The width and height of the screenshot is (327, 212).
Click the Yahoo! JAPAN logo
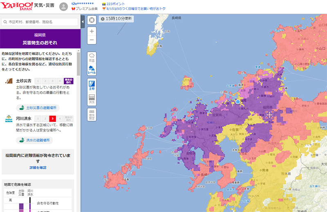(x=17, y=6)
